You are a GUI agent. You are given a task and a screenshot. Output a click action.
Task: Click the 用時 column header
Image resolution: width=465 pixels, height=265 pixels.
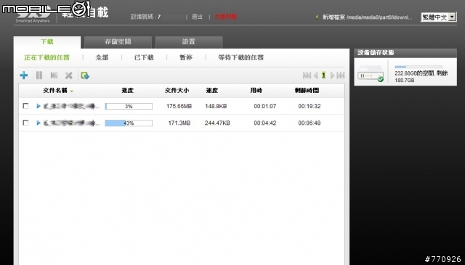256,91
